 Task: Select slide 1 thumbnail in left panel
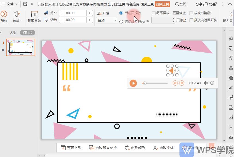coord(20,47)
